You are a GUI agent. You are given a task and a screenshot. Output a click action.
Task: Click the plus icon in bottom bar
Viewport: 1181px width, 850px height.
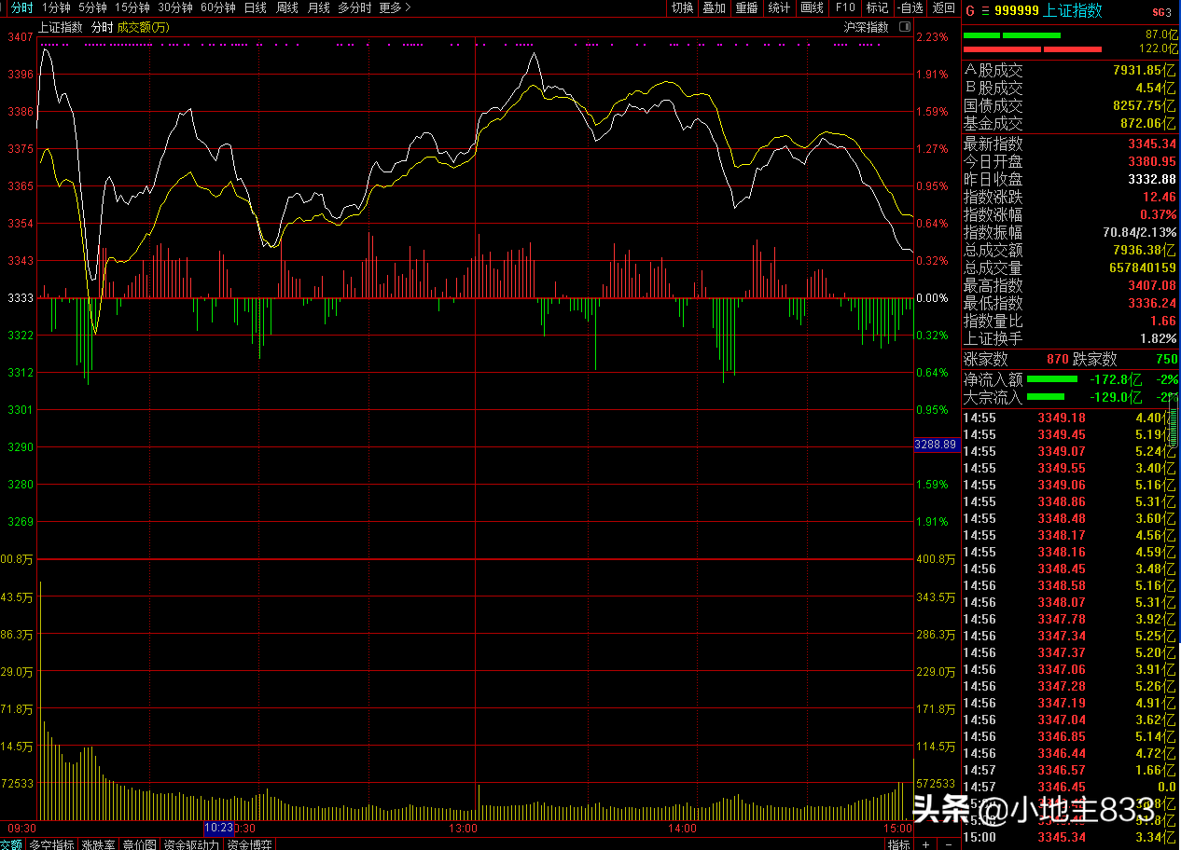(x=924, y=844)
